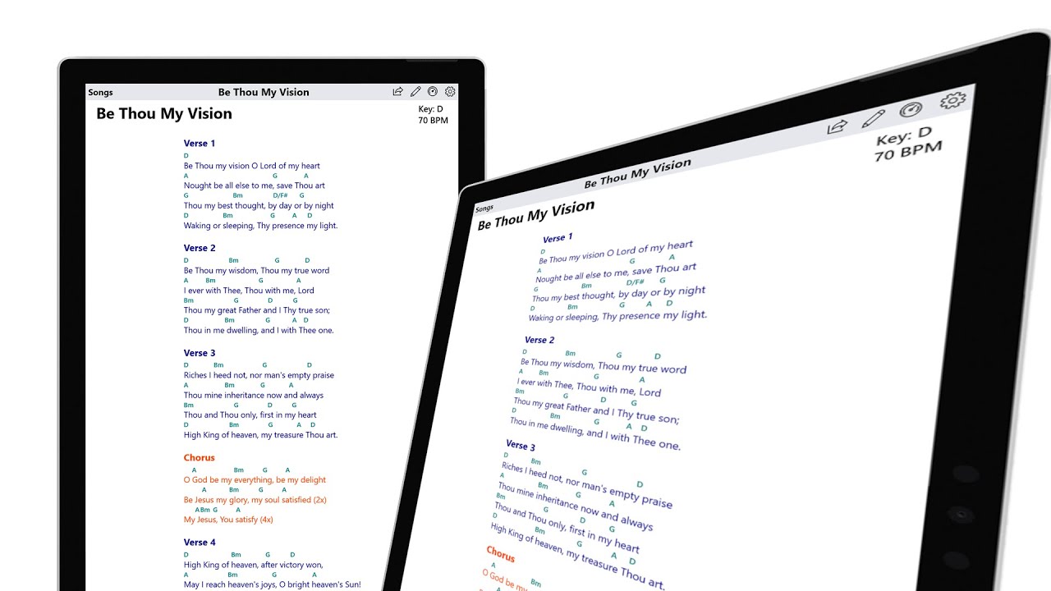Select 'High King of heaven, my treasure' line, left tablet
The image size is (1051, 591).
coord(260,436)
